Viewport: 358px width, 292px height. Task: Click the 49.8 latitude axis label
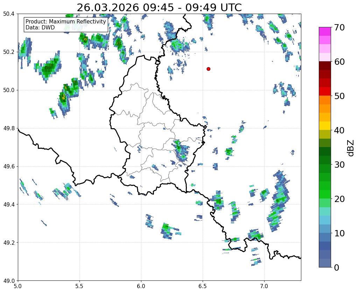point(9,128)
